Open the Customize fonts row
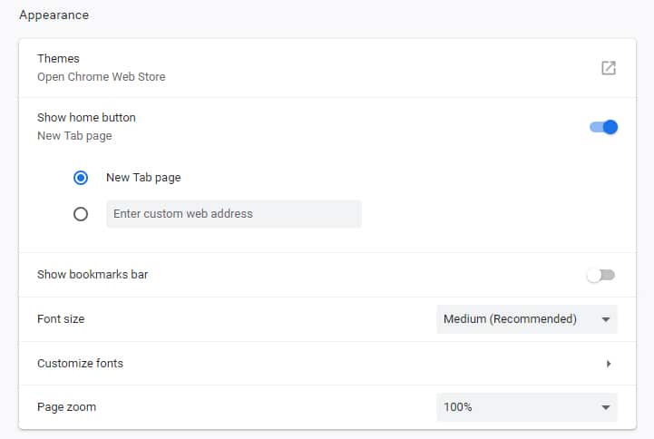Image resolution: width=654 pixels, height=439 pixels. (x=80, y=364)
